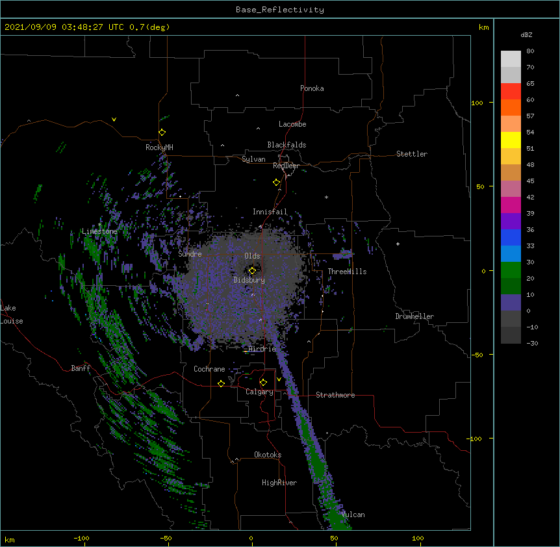This screenshot has height=547, width=560.
Task: Click the Lacombe city label
Action: point(292,124)
